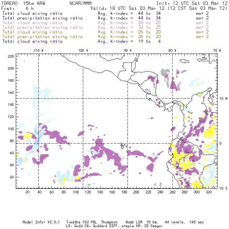Image resolution: width=229 pixels, height=229 pixels.
Task: Click the '200' tick on the horizontal axis
Action: pyautogui.click(x=136, y=192)
